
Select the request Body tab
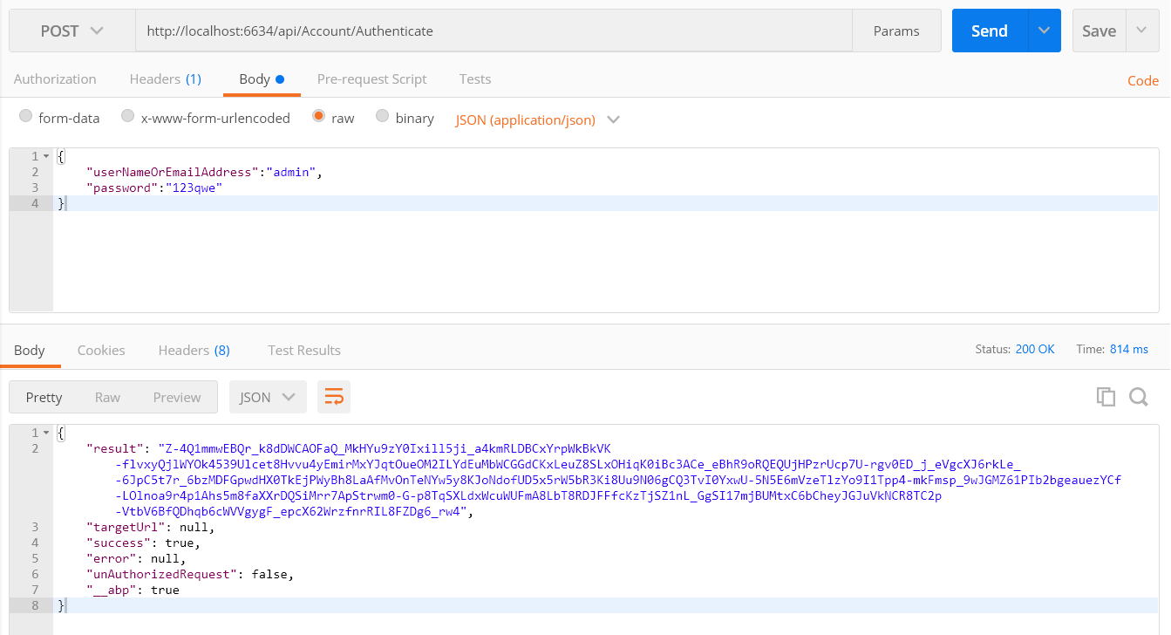pos(262,79)
